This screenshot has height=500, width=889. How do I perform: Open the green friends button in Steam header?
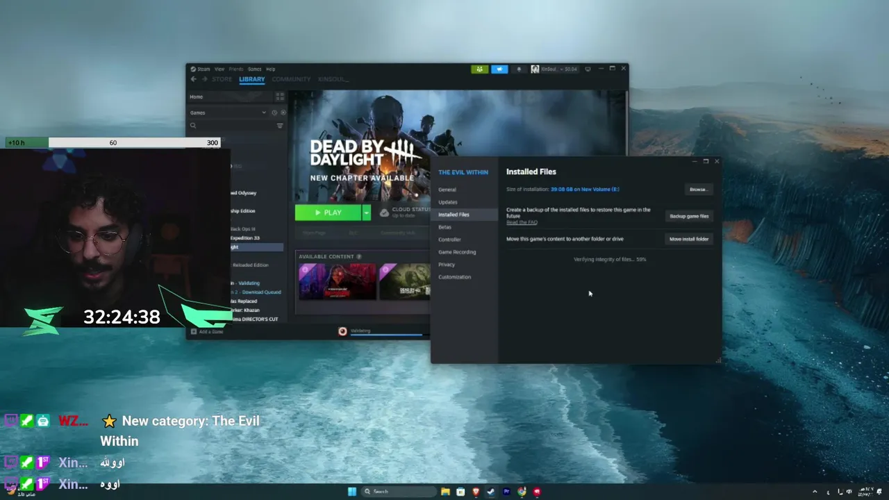[479, 69]
